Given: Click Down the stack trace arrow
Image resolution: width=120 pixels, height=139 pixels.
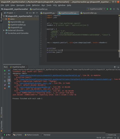Looking at the screenshot, I should (x=9, y=74).
